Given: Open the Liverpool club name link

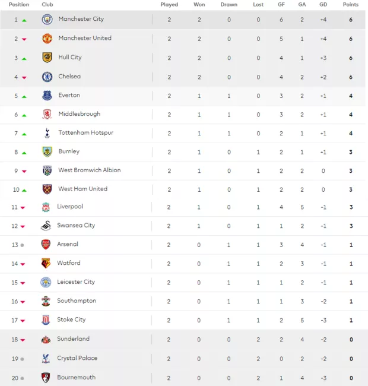Looking at the screenshot, I should [70, 207].
